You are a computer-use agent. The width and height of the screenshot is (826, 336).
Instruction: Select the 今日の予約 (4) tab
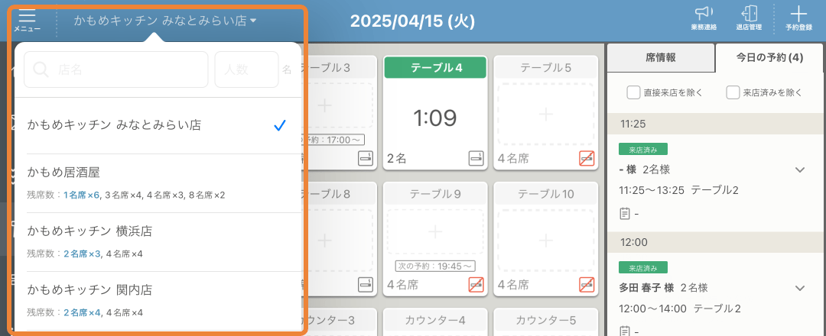point(769,57)
